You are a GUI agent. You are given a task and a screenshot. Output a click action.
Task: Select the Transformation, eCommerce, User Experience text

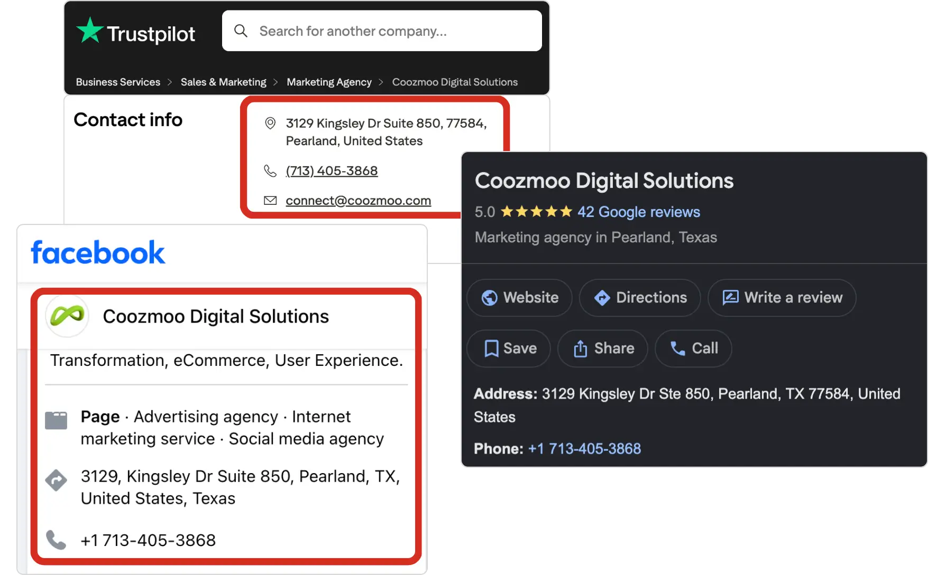coord(226,360)
